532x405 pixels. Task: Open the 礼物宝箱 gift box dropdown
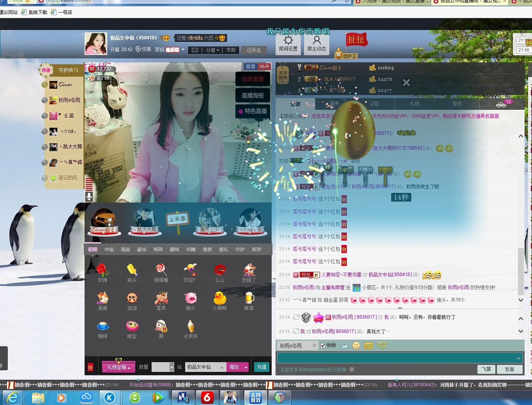tap(118, 367)
